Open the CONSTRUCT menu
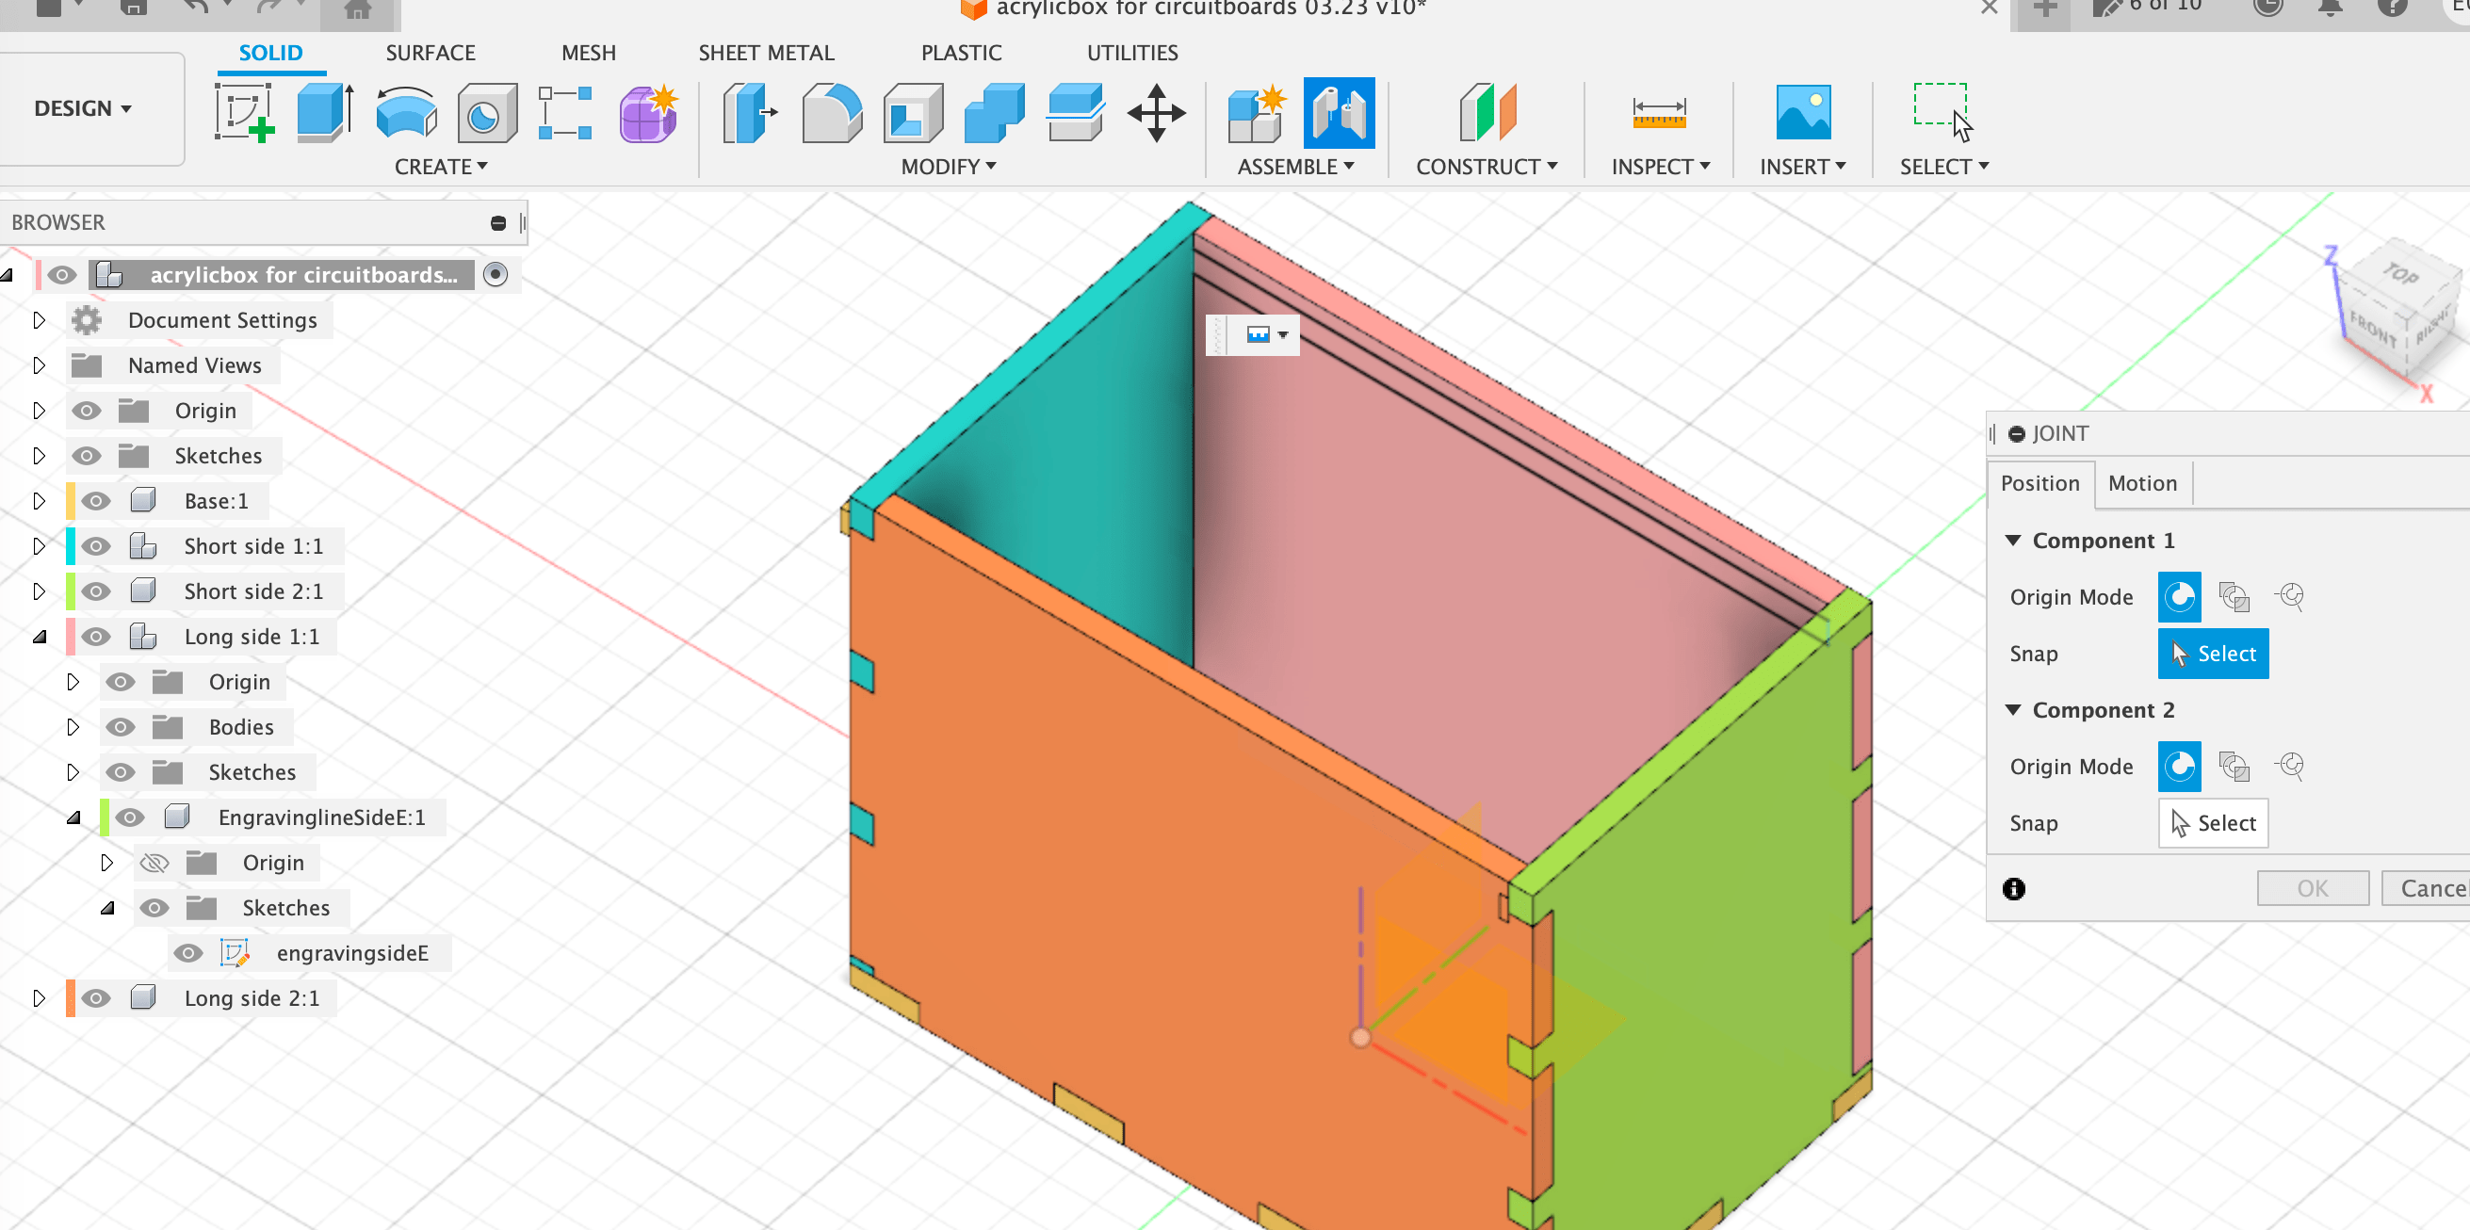The image size is (2470, 1230). click(x=1487, y=167)
